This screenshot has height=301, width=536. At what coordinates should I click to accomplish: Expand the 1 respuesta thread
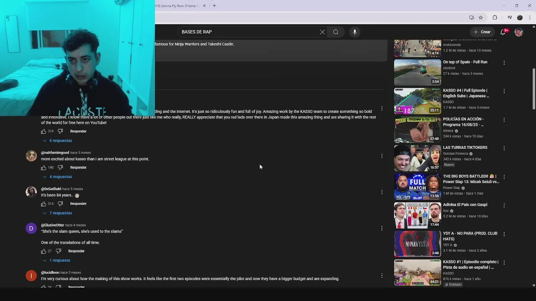[x=56, y=260]
